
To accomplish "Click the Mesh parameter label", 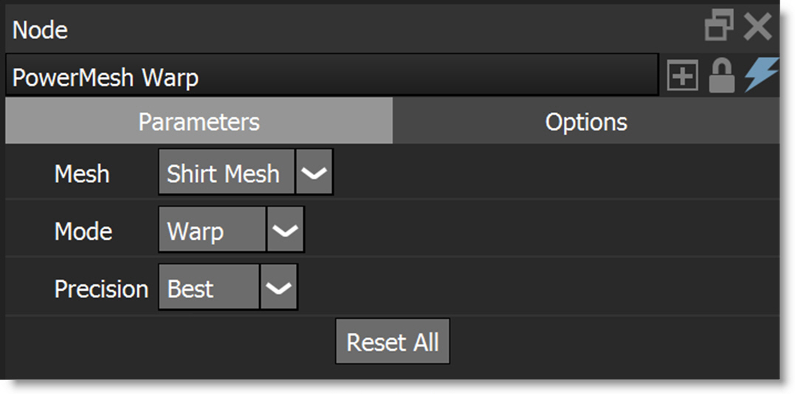I will pos(82,174).
